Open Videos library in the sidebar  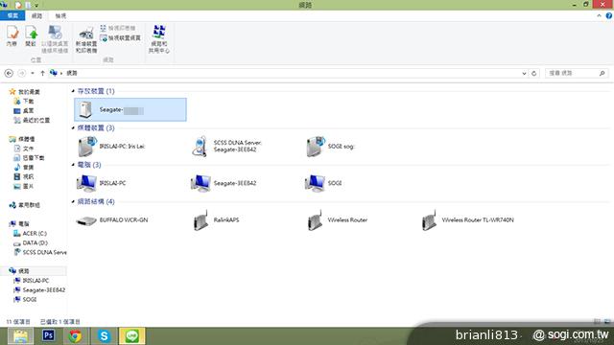click(x=23, y=176)
